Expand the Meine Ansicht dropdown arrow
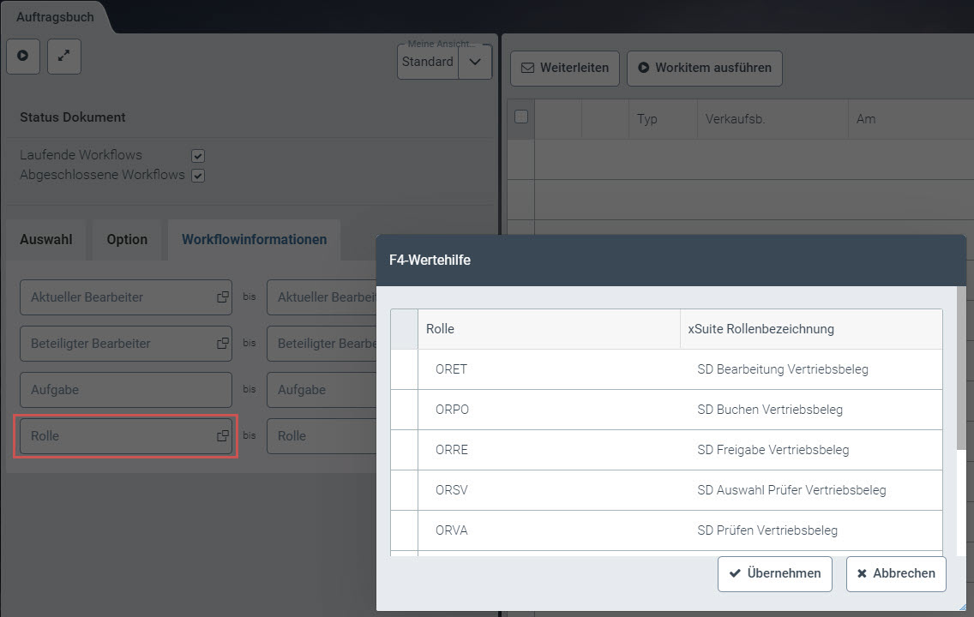 (475, 62)
